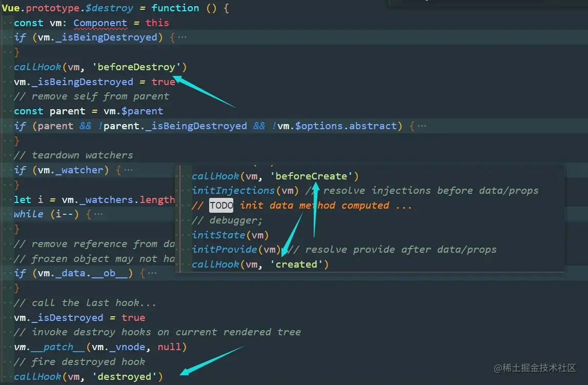Click comment "// teardown watchers"
The image size is (588, 385).
[73, 155]
